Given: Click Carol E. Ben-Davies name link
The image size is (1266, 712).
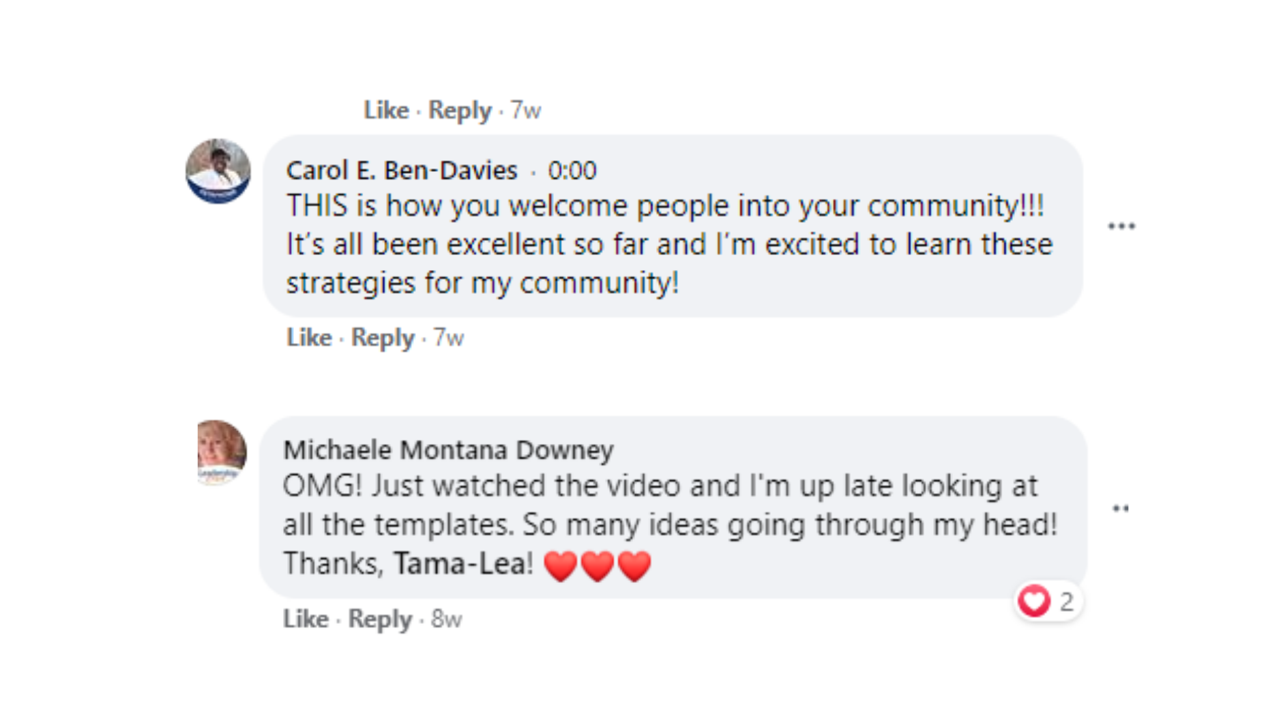Looking at the screenshot, I should (401, 170).
